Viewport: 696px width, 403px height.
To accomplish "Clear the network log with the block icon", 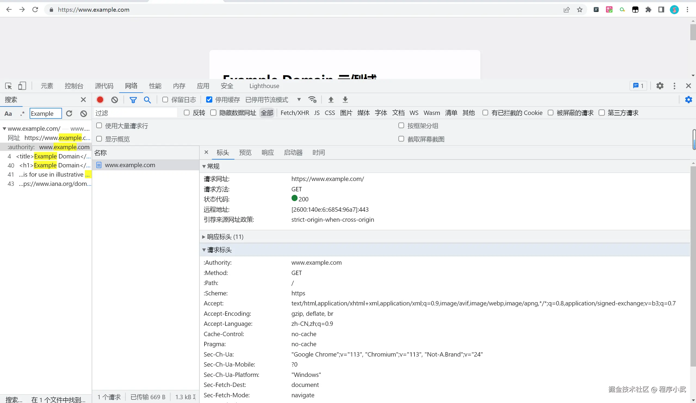I will [115, 100].
